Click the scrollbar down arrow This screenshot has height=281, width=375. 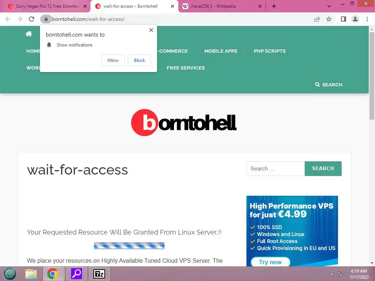point(372,263)
